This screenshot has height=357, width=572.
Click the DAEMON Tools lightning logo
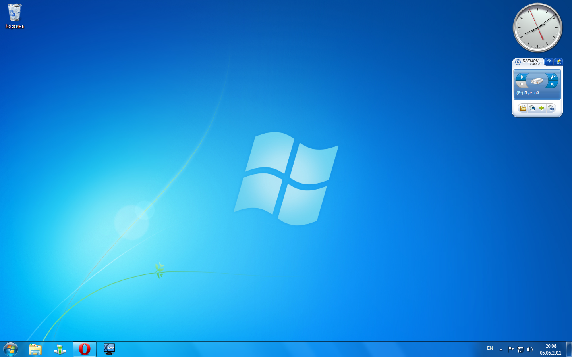(x=518, y=62)
